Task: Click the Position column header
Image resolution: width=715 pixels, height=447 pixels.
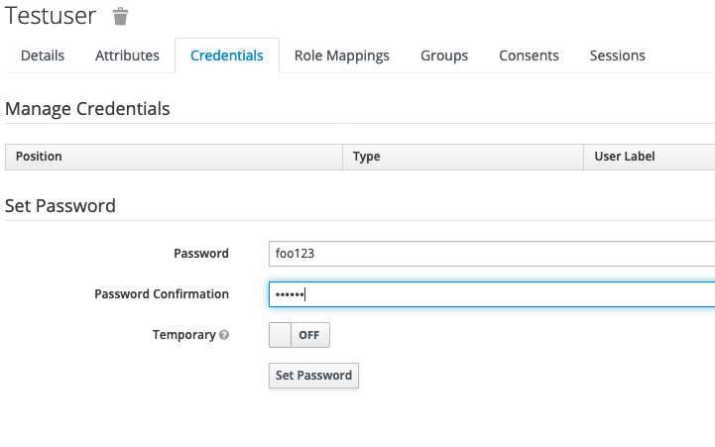Action: 39,157
